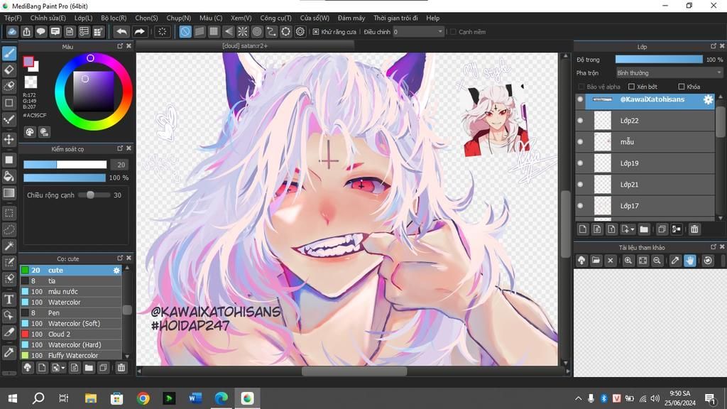Delete layer with the trash icon

tap(694, 229)
